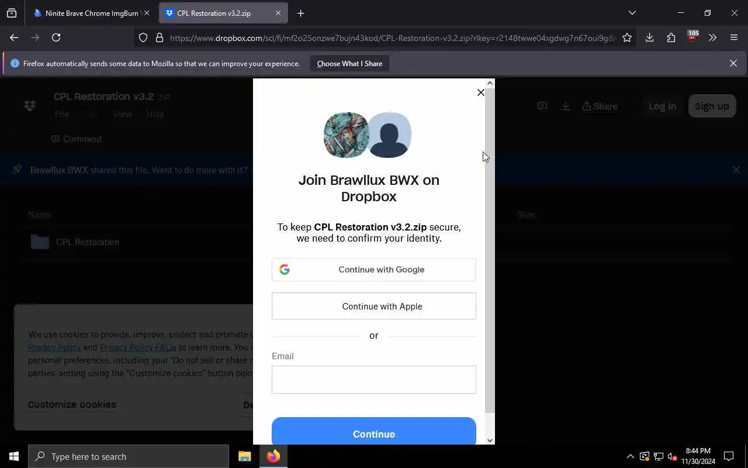
Task: Close the Ninite tab
Action: [x=146, y=13]
